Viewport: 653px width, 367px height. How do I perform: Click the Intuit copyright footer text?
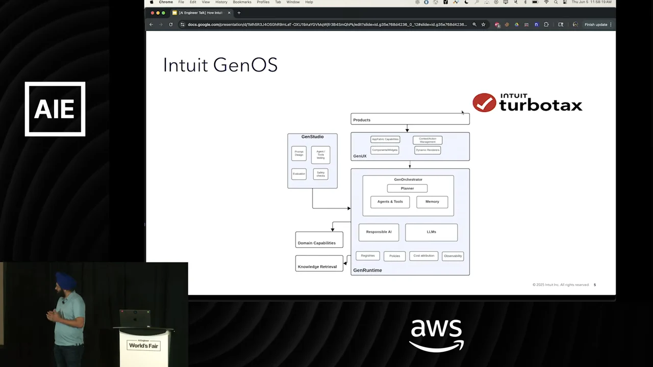pos(561,285)
